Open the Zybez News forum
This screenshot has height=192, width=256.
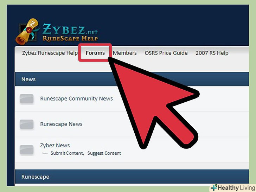tap(55, 145)
